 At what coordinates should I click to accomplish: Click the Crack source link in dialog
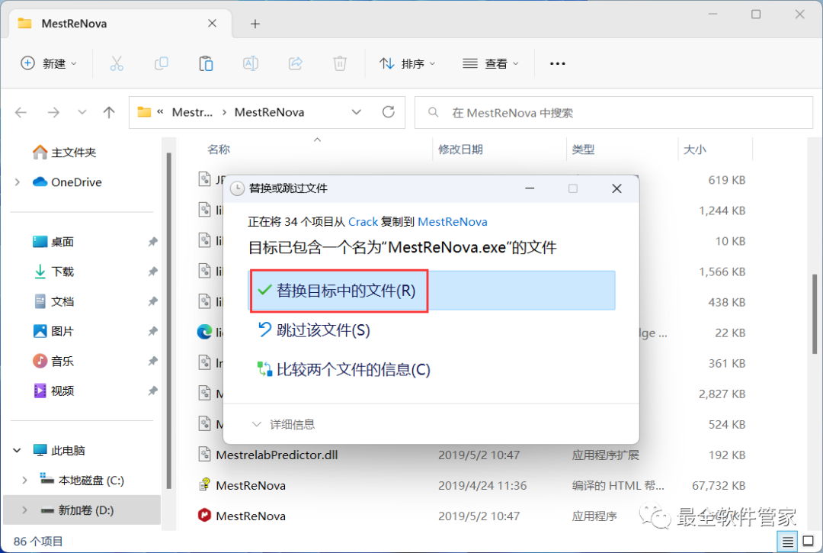pos(363,222)
